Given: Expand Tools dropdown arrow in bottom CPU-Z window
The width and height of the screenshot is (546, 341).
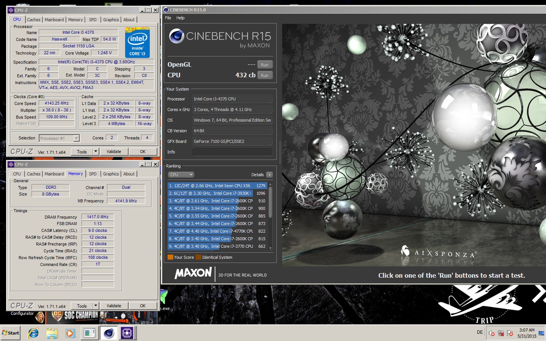Looking at the screenshot, I should pyautogui.click(x=96, y=306).
